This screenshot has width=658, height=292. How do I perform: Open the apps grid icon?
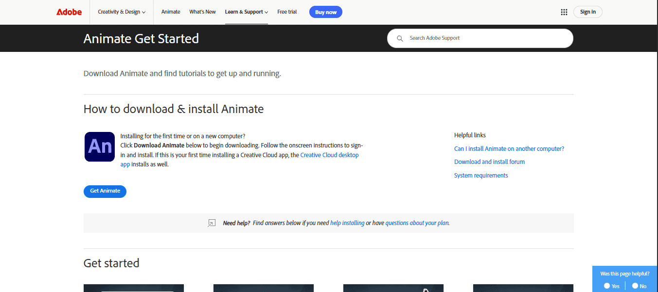pyautogui.click(x=564, y=12)
